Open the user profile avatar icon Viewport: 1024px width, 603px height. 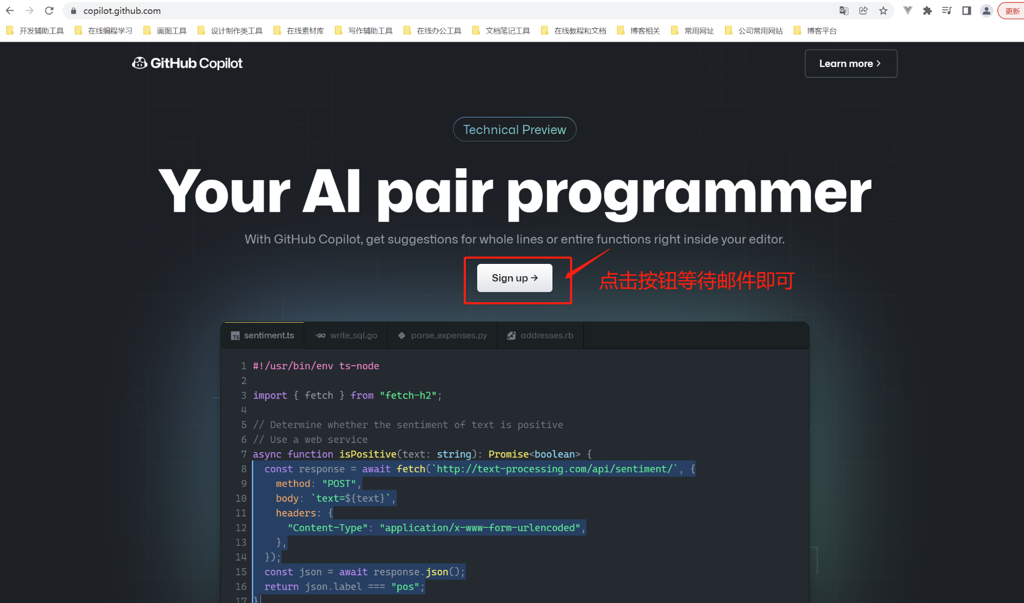pos(986,11)
